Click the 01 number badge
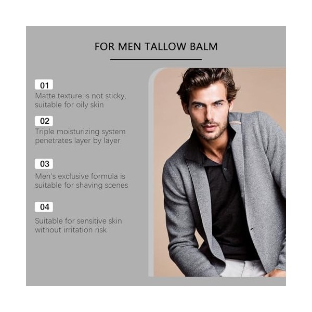This screenshot has height=312, width=312. [x=44, y=85]
